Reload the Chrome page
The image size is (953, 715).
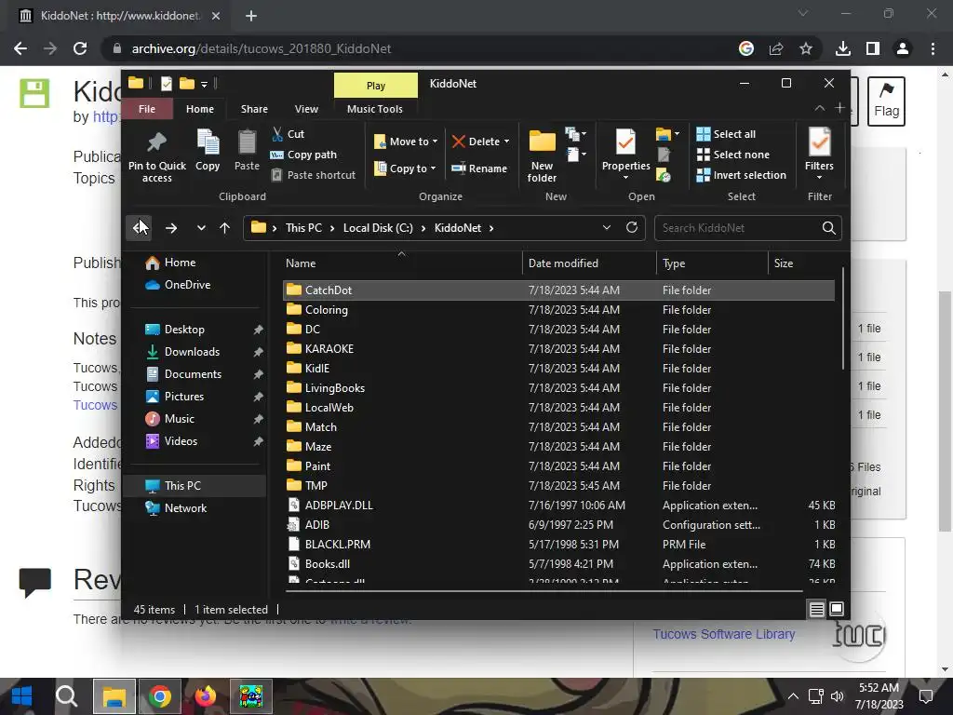(x=80, y=48)
